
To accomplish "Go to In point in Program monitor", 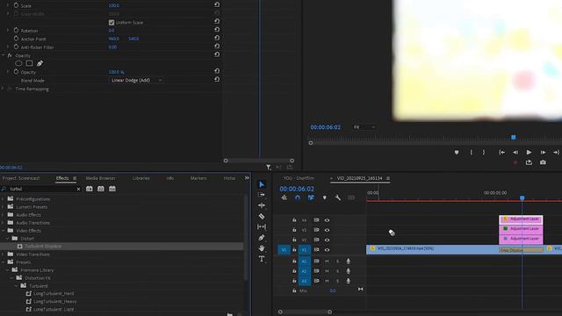I will 501,152.
